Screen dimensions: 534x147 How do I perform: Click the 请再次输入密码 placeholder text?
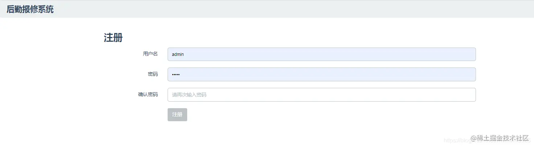tap(189, 95)
